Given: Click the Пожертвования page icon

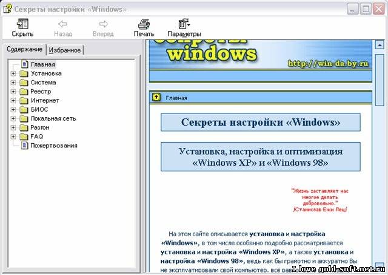Looking at the screenshot, I should coord(25,146).
